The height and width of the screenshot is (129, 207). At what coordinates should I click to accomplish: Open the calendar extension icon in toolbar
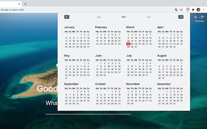click(188, 10)
